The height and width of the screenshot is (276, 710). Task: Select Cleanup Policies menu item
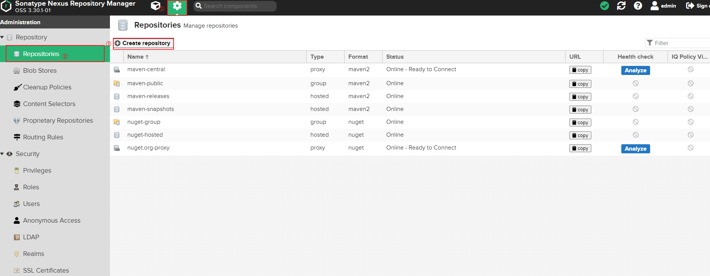point(47,87)
